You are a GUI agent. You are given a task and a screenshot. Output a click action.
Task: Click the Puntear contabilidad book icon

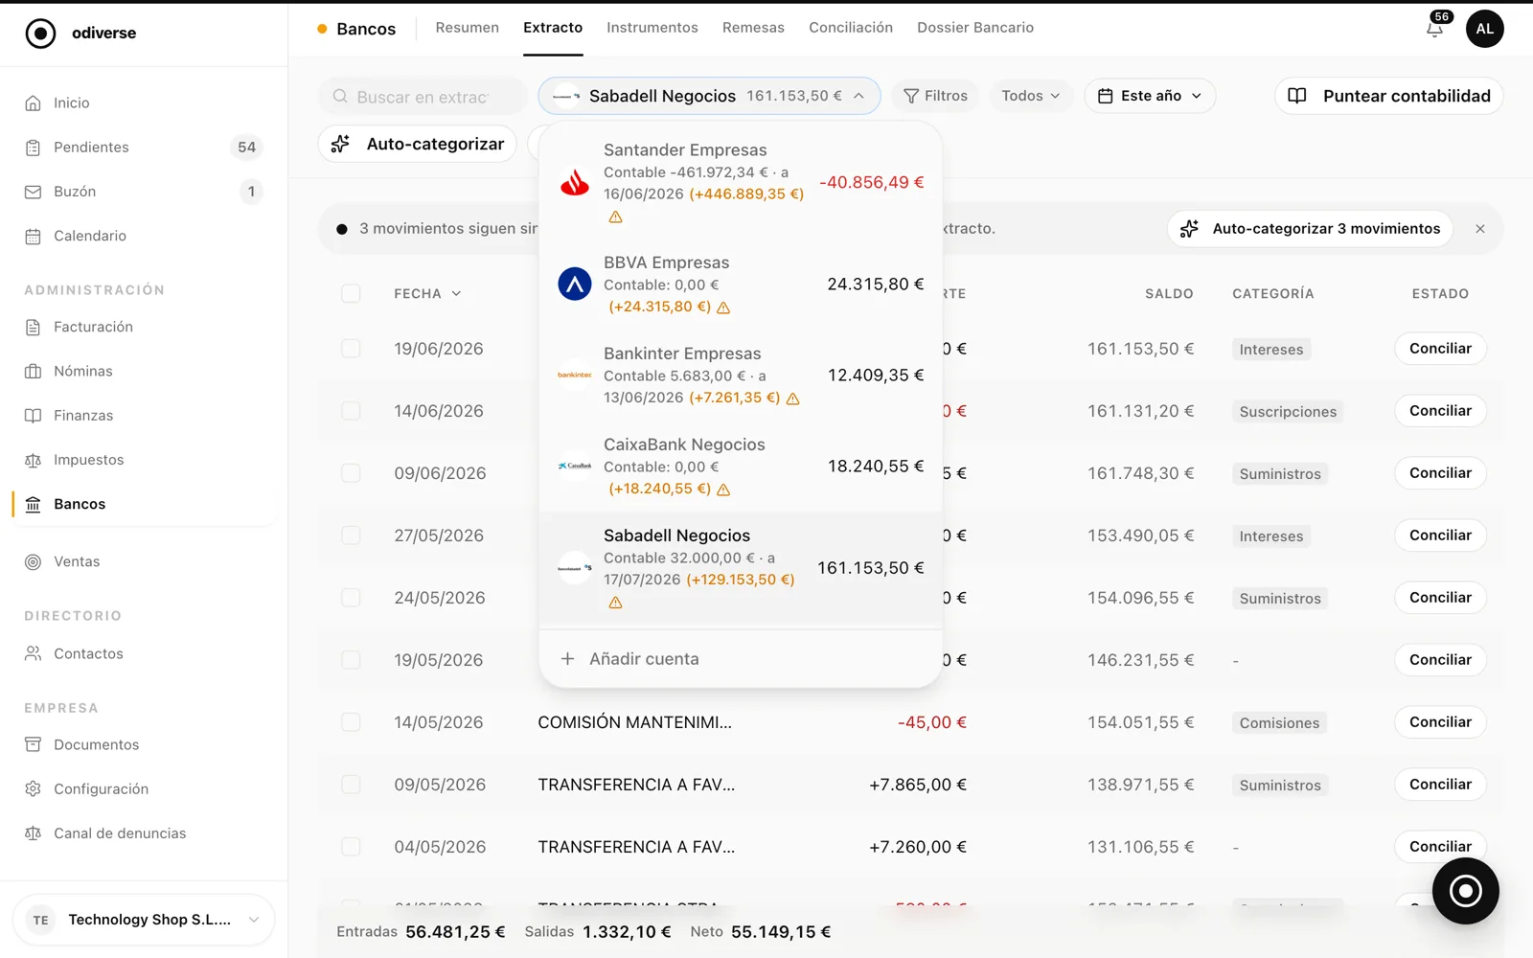point(1297,96)
